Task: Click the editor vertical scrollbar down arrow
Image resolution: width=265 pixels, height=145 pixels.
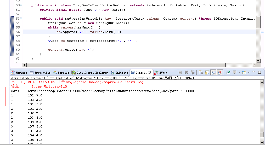Action: pyautogui.click(x=258, y=61)
